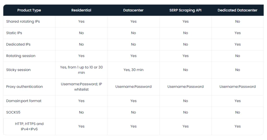Viewport: 267px width, 140px height.
Task: Select the 'Yes, 30 min' Datacenter cell
Action: (x=133, y=70)
